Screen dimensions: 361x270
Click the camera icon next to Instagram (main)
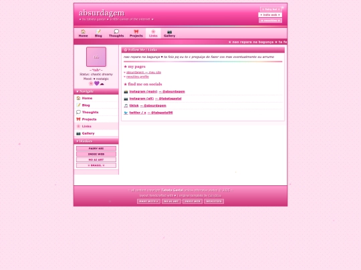[x=126, y=91]
